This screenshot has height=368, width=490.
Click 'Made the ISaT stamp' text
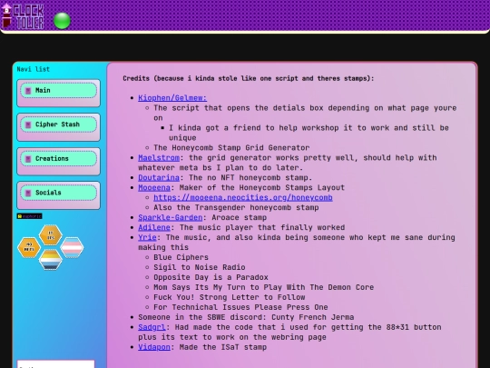tap(223, 347)
